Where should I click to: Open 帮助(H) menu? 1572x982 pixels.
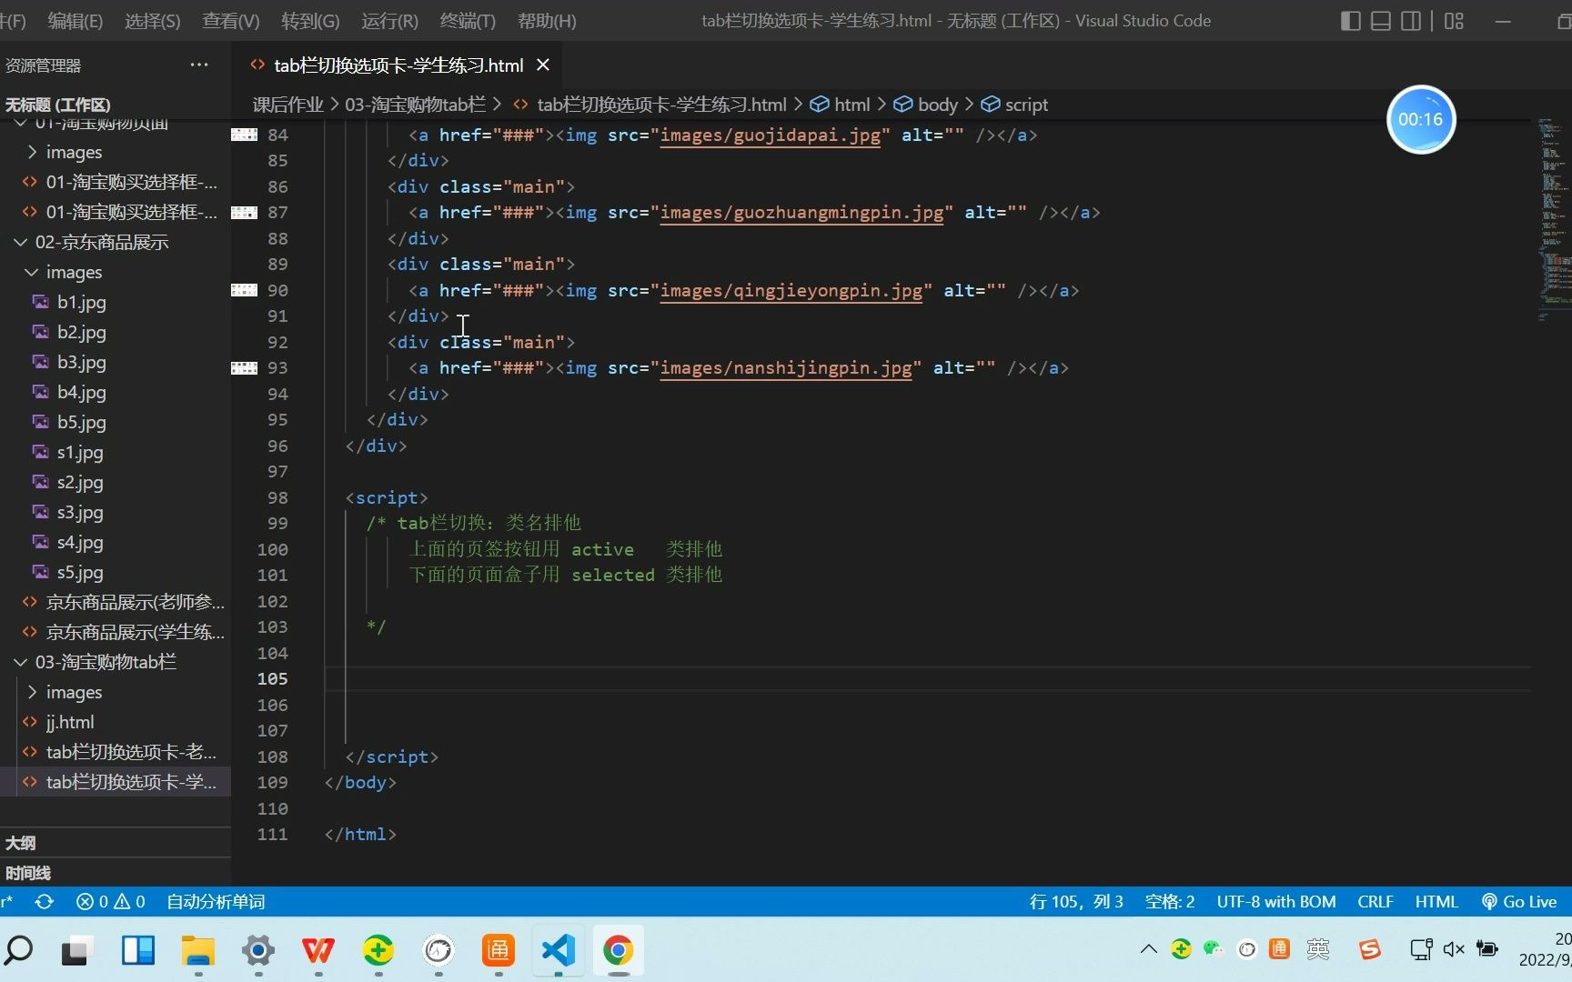[547, 21]
